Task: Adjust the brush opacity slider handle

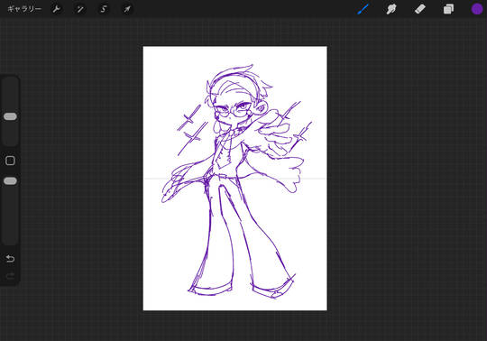Action: click(x=10, y=181)
